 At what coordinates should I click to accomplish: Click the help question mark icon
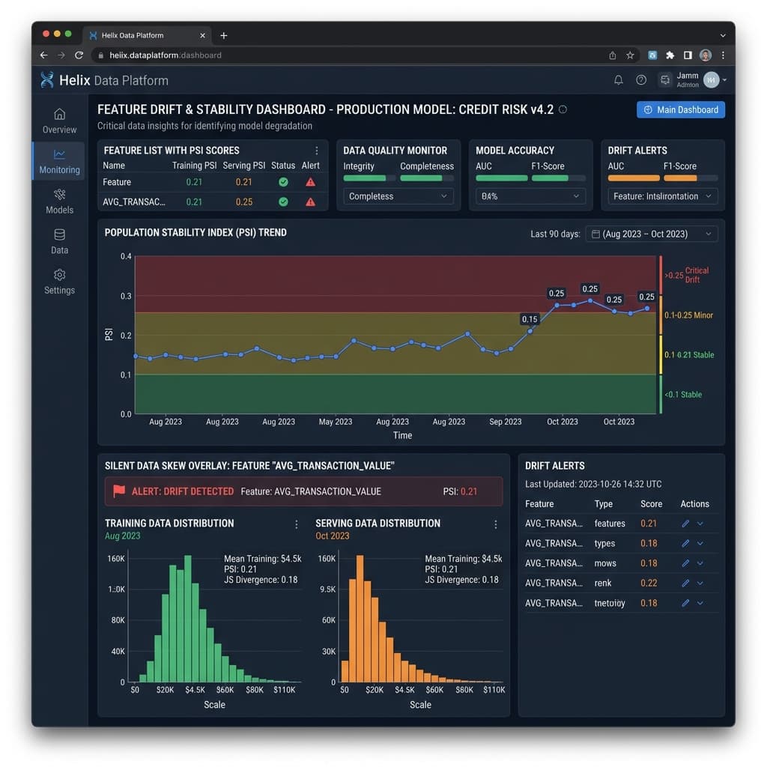641,79
